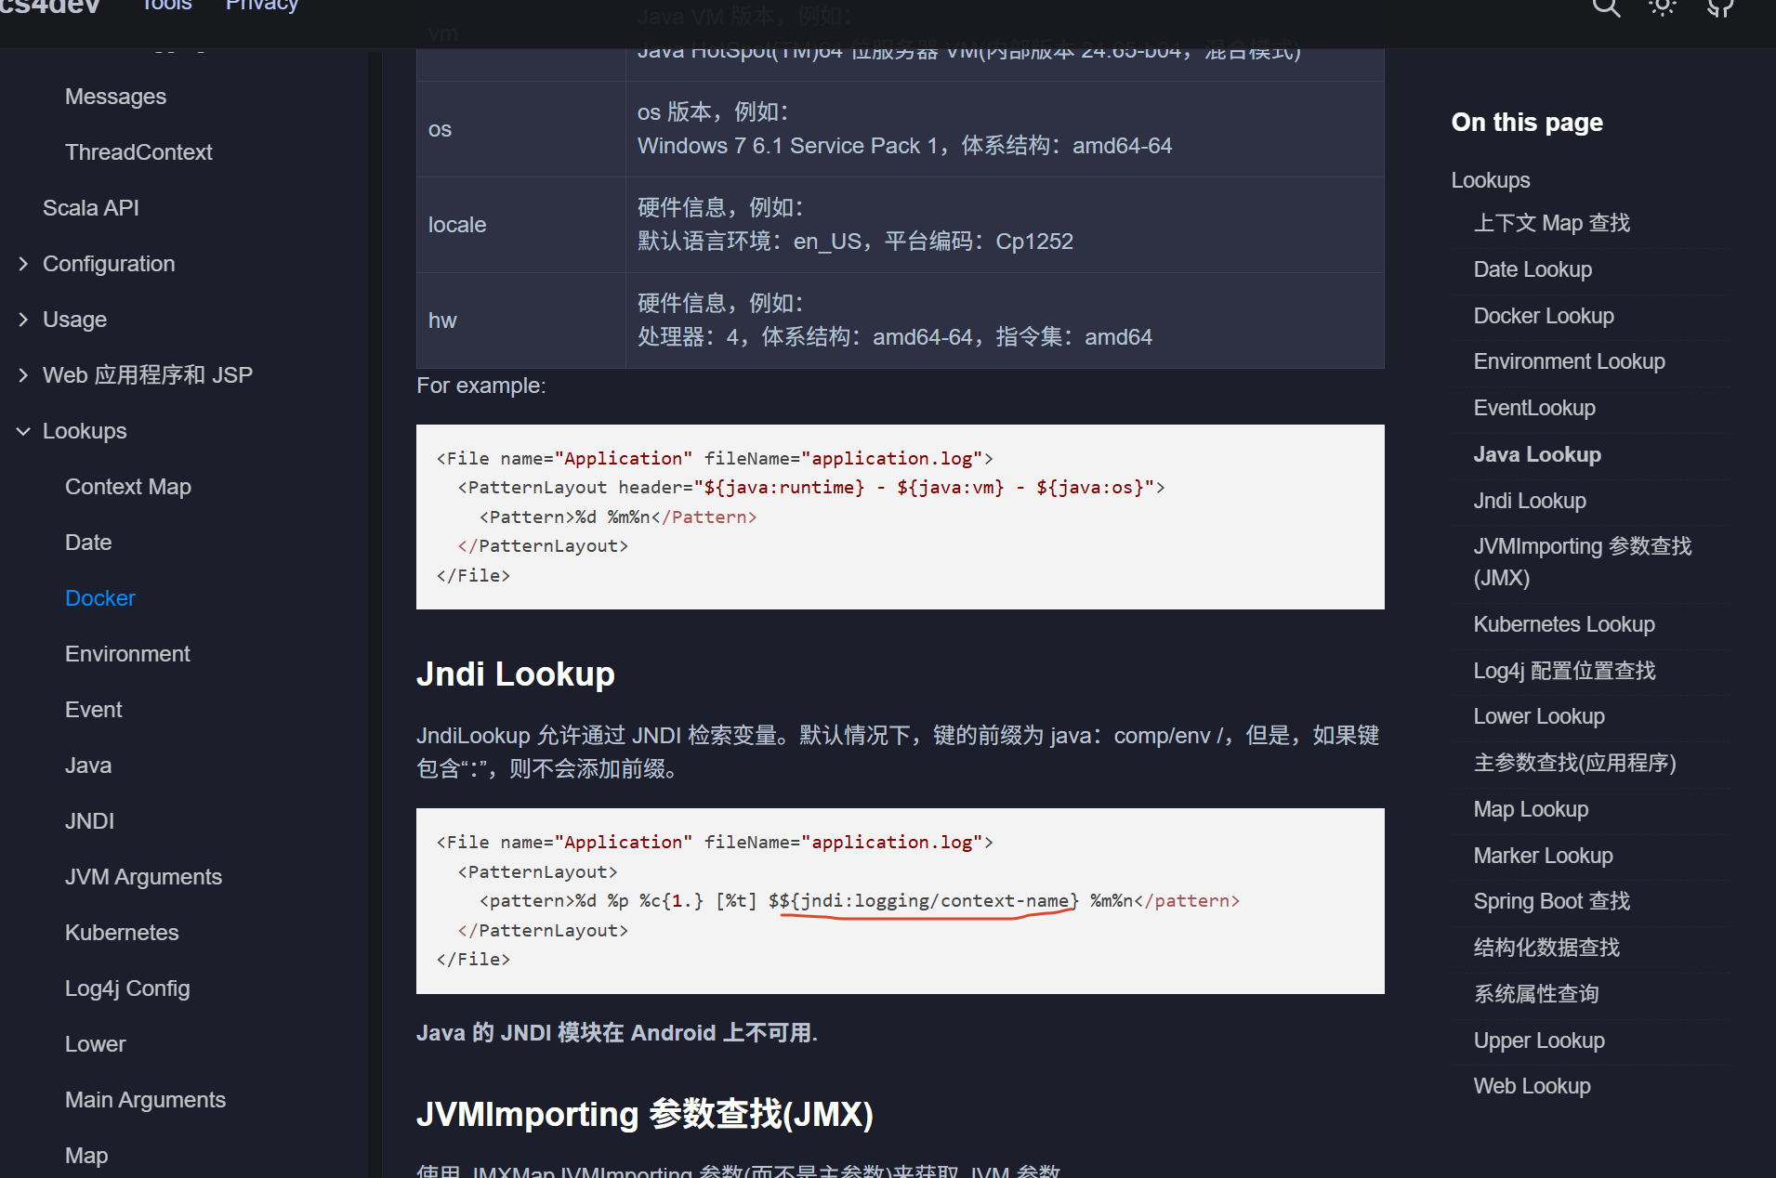The width and height of the screenshot is (1776, 1178).
Task: Jump to Java Lookup in outline
Action: click(1537, 454)
